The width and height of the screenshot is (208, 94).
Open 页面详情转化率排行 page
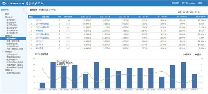[15, 65]
